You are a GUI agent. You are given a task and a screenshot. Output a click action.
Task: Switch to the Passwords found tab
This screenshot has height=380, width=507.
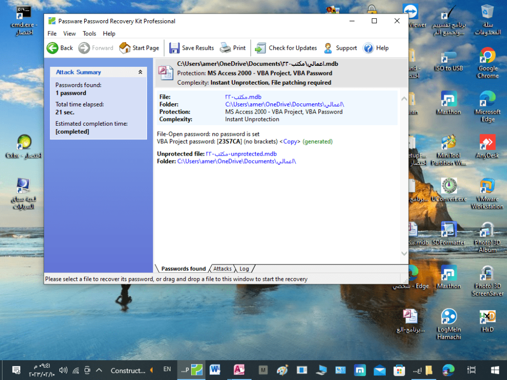click(x=184, y=269)
